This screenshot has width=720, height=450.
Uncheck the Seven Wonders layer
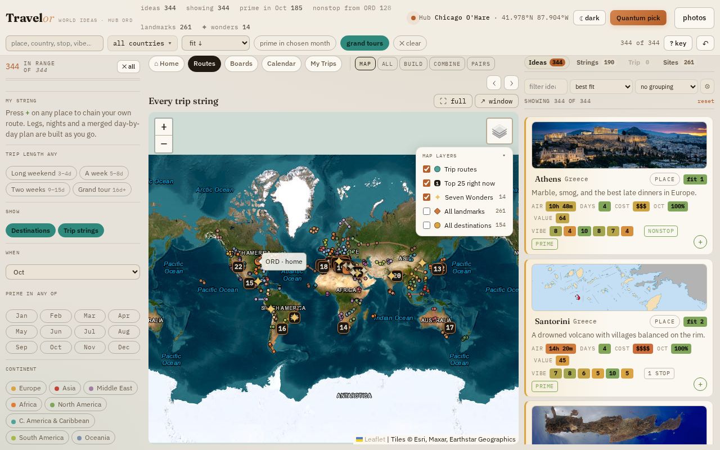(426, 197)
